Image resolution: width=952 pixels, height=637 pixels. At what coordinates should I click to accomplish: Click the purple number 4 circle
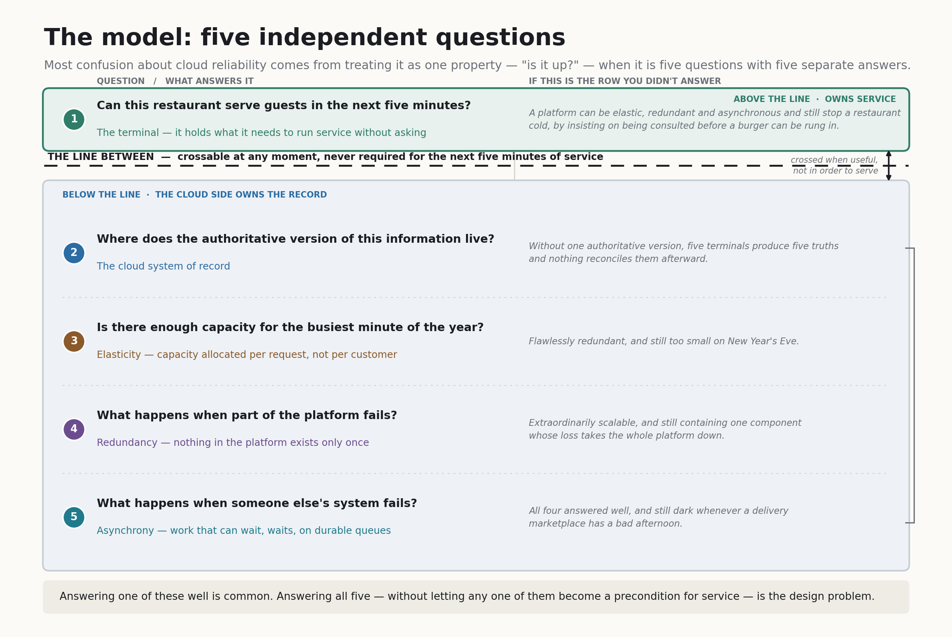tap(74, 429)
